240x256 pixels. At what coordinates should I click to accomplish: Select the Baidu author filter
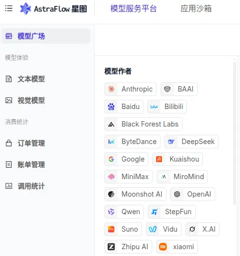pyautogui.click(x=124, y=107)
